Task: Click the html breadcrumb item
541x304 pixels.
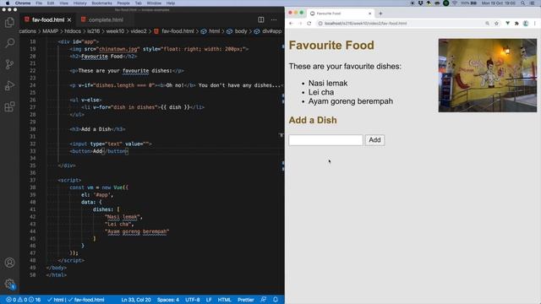Action: (210, 31)
